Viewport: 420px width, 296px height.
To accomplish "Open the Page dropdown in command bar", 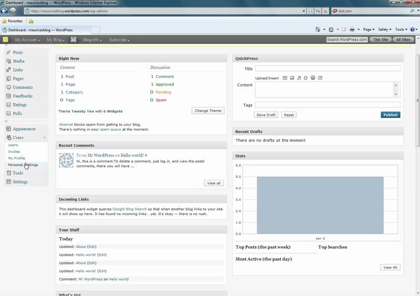I will [x=369, y=30].
